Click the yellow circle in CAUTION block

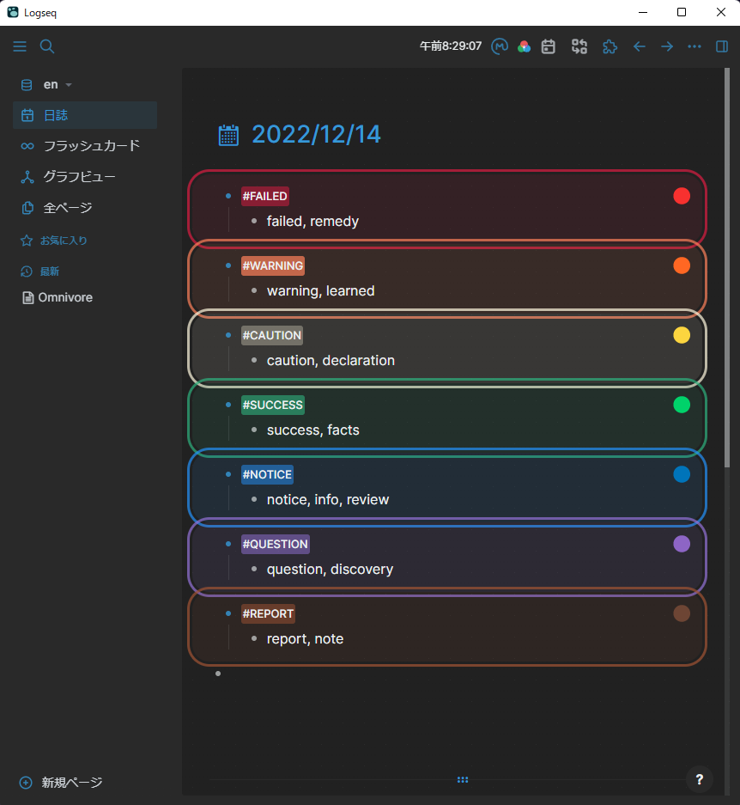coord(682,335)
